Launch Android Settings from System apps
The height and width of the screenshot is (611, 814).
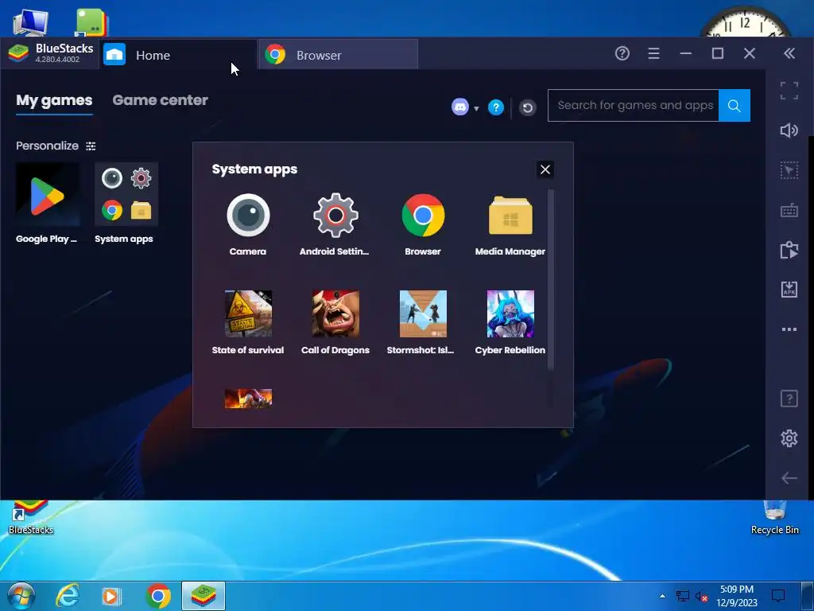(x=335, y=215)
